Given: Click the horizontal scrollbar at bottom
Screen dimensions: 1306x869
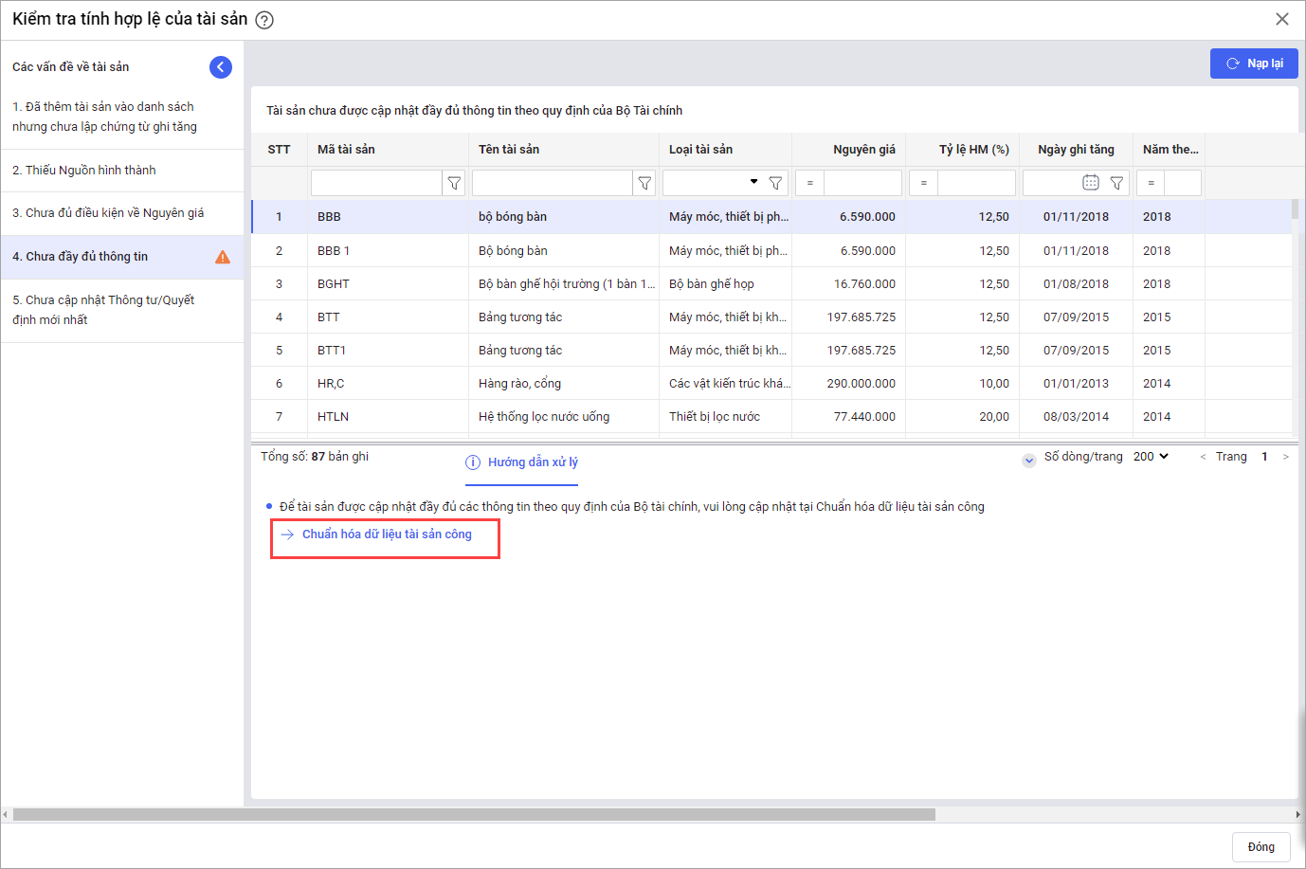Looking at the screenshot, I should (474, 815).
